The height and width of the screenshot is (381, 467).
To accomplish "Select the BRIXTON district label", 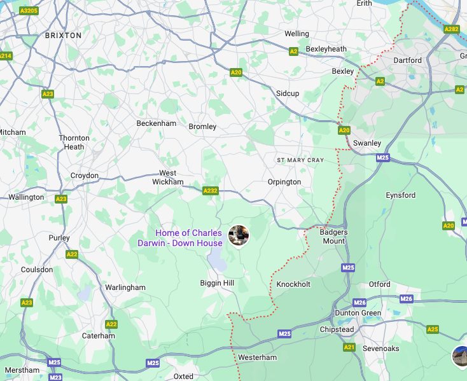I will tap(63, 36).
